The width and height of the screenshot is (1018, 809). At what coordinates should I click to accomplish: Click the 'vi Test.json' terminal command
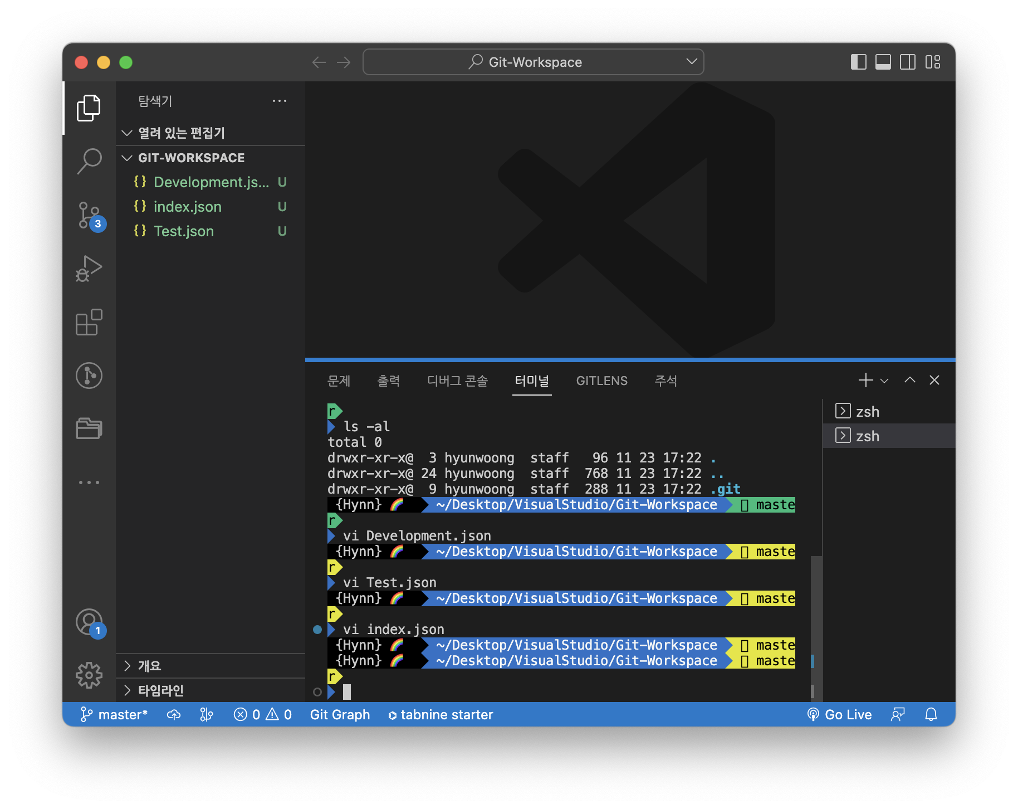tap(390, 583)
